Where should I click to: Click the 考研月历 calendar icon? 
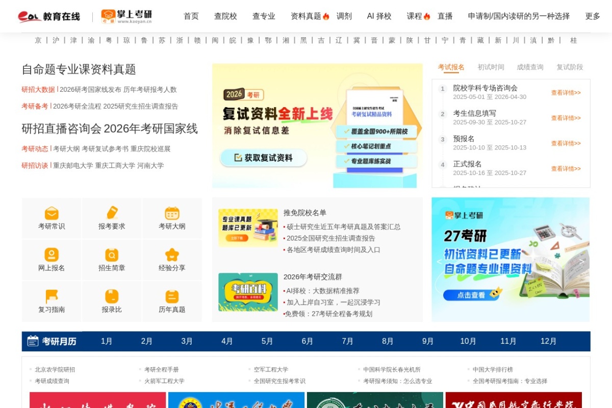(x=33, y=341)
